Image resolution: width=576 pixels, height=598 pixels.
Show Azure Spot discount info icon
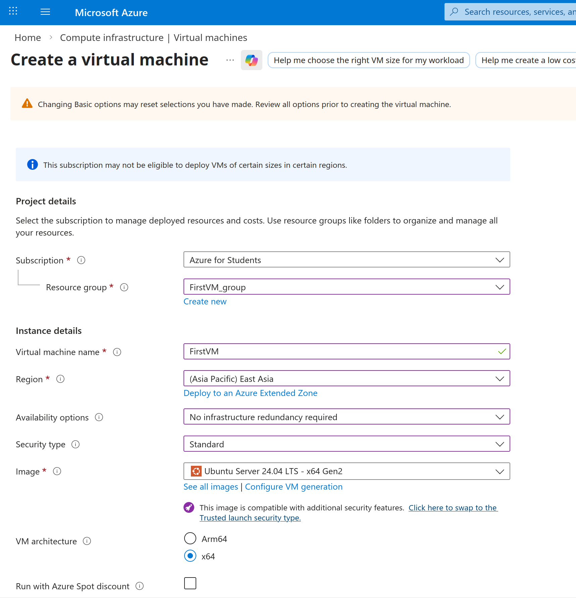coord(140,586)
